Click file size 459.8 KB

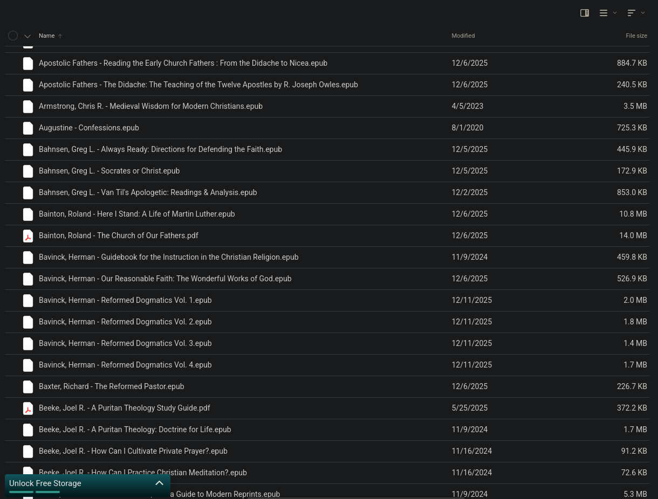(632, 257)
